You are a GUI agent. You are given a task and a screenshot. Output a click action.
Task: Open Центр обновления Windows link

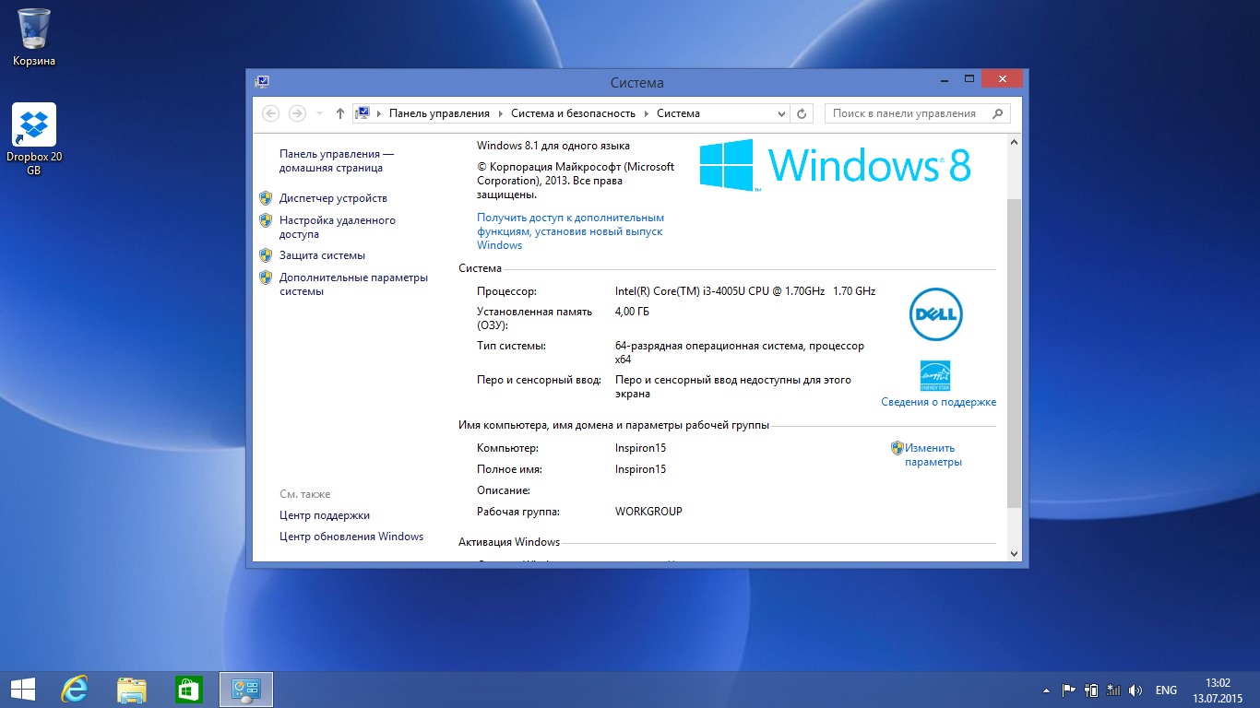point(351,537)
